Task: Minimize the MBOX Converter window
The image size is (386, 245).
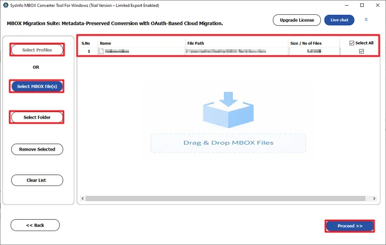Action: 347,5
